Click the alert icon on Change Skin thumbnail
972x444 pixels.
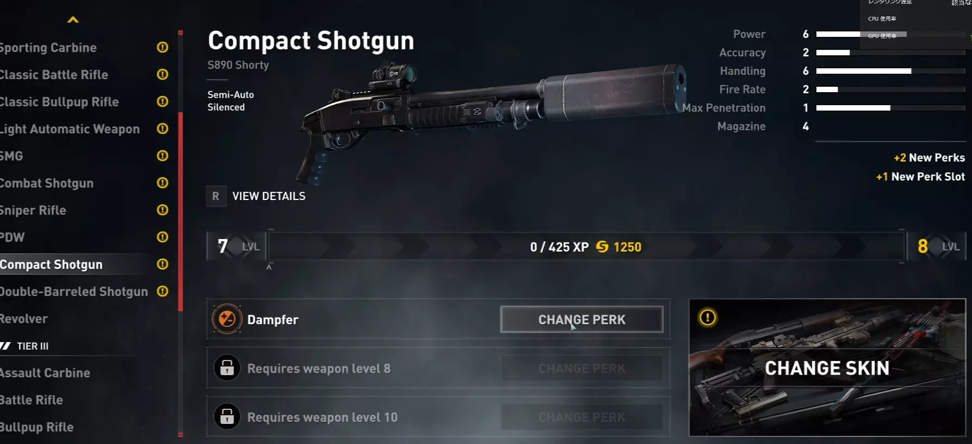708,317
